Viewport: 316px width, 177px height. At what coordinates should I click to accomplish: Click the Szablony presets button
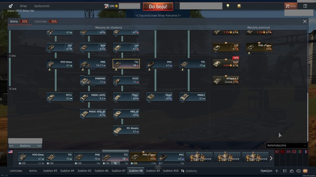point(189,171)
